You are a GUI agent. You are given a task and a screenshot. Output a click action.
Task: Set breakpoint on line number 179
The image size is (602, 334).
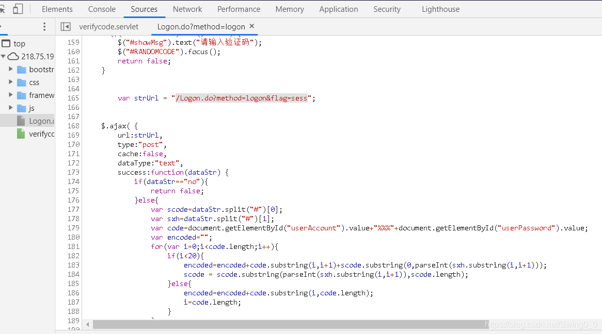point(73,228)
